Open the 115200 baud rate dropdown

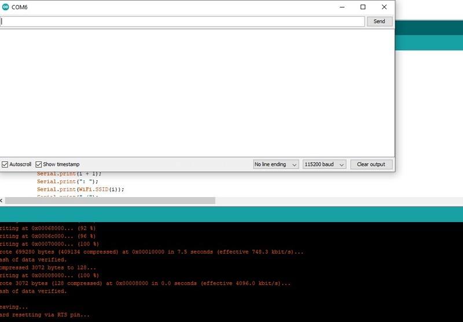point(324,165)
